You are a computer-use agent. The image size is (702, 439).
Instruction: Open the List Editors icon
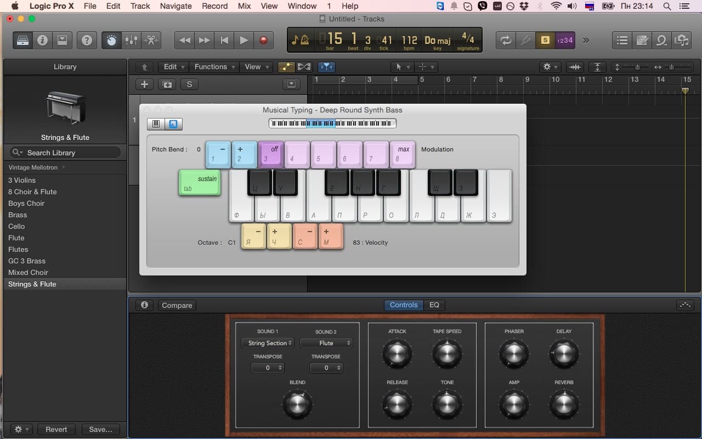click(622, 40)
